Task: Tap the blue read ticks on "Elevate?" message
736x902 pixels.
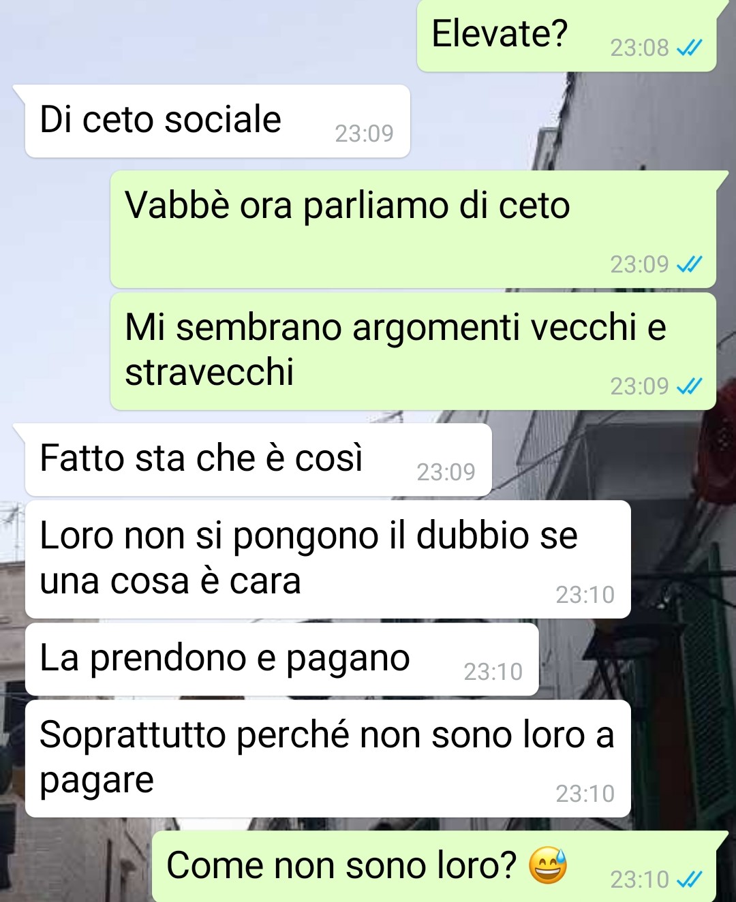Action: pos(689,48)
